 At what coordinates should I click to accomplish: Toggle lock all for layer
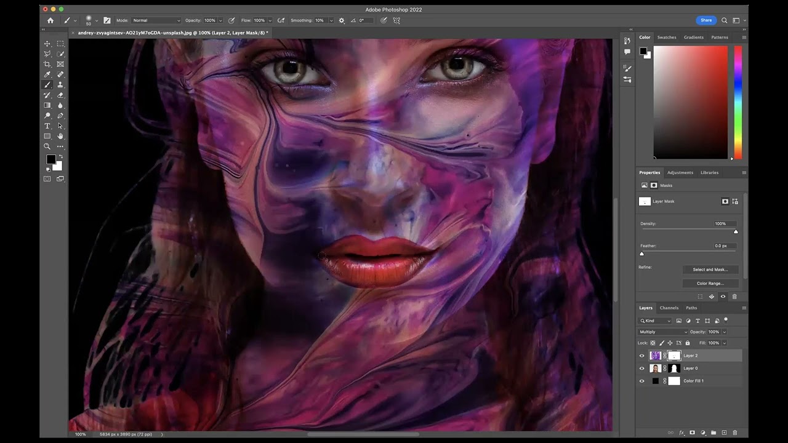(x=688, y=343)
